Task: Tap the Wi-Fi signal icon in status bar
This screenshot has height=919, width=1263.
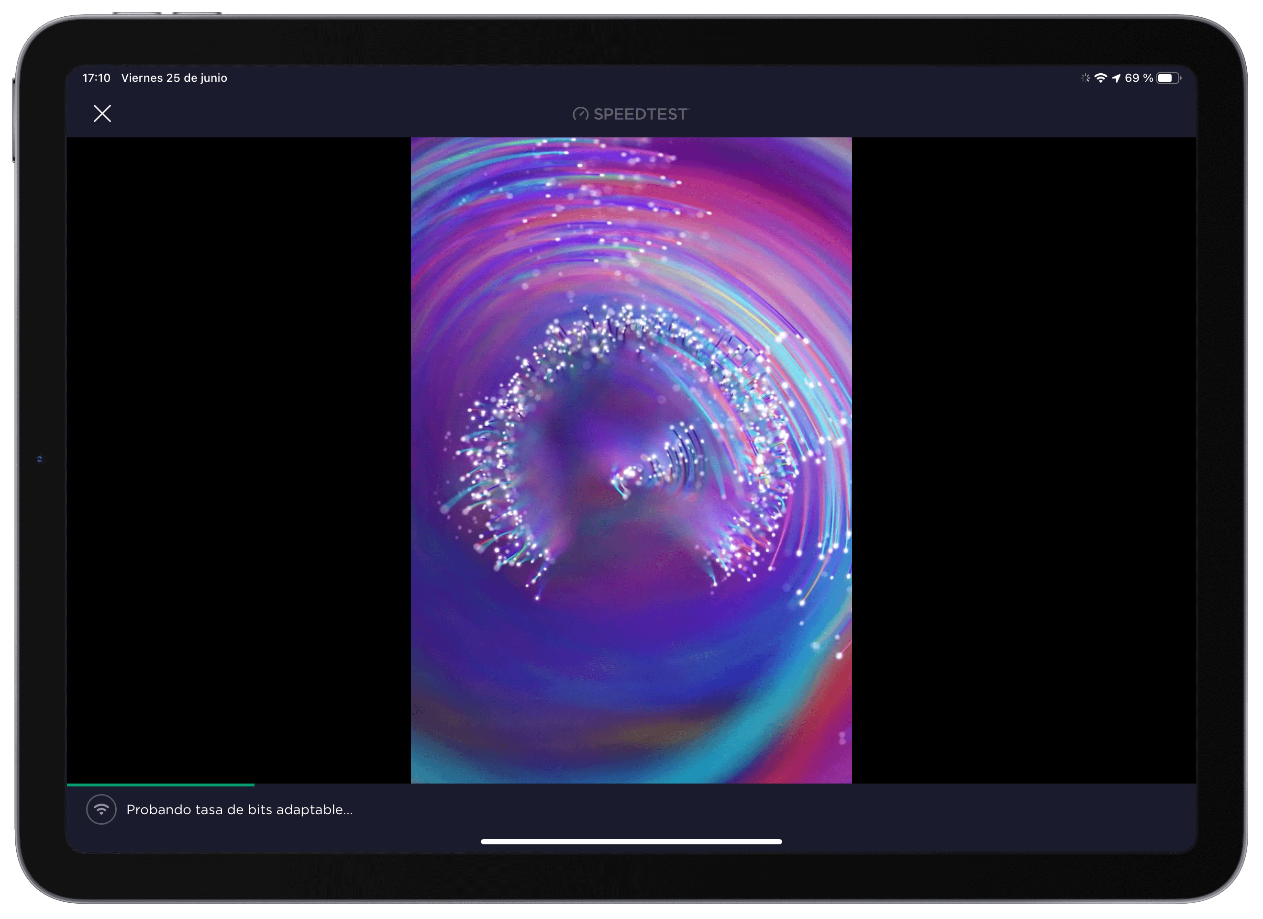Action: [x=1100, y=78]
